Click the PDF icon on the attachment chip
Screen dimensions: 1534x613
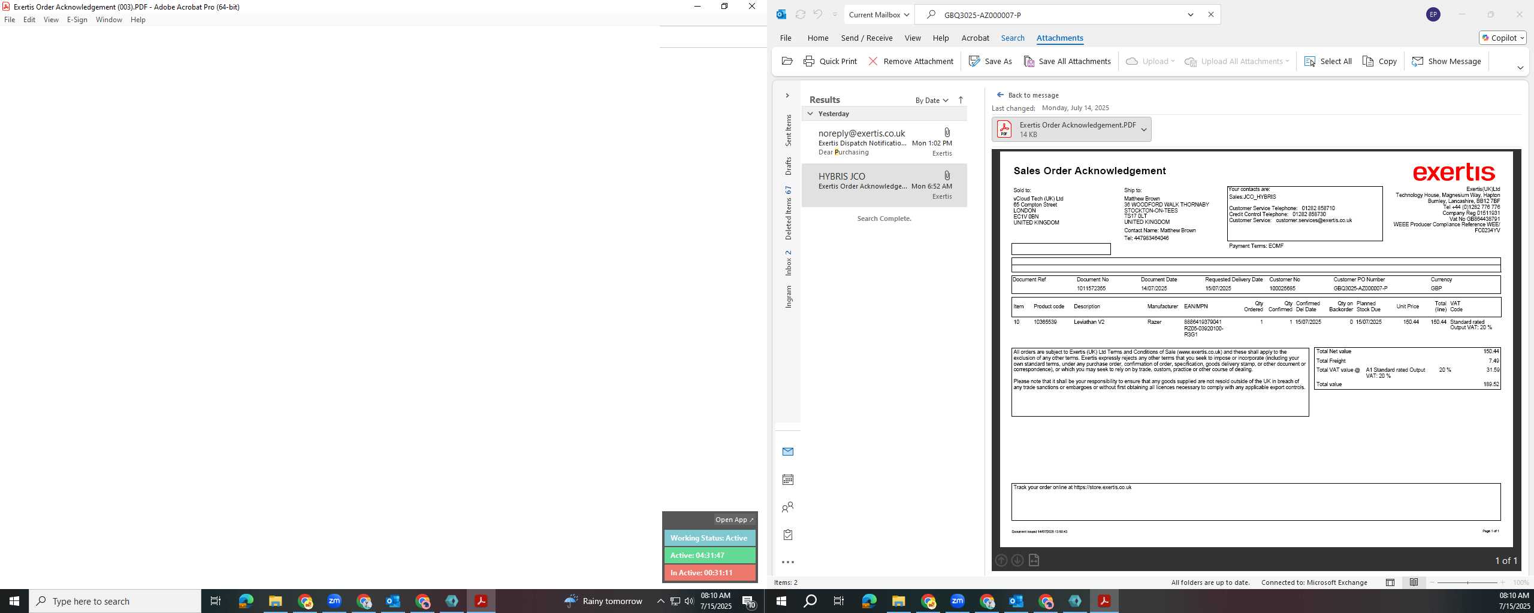coord(1004,129)
